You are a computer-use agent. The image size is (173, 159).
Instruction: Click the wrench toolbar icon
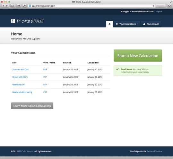coord(24,6)
